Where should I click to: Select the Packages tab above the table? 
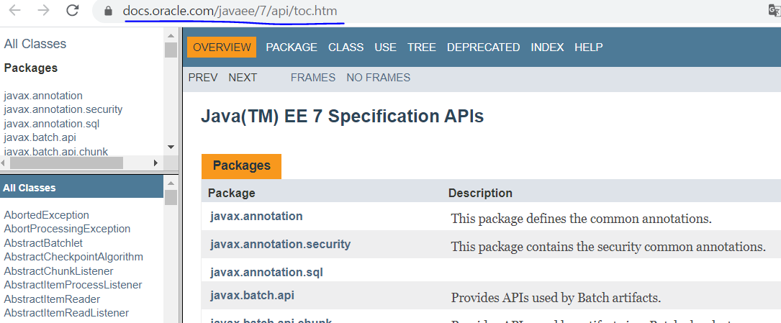point(242,165)
